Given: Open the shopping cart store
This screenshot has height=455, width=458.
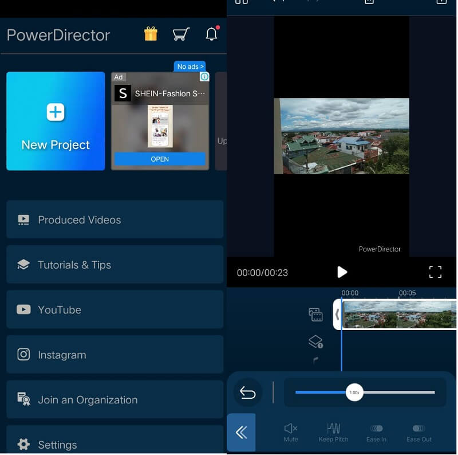Looking at the screenshot, I should click(181, 34).
